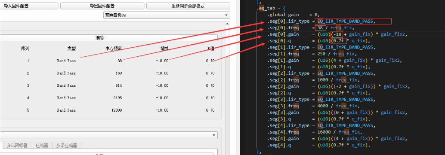Click the .seg[3].iir_type code line
Screen dimensions: 445x155
click(x=321, y=100)
